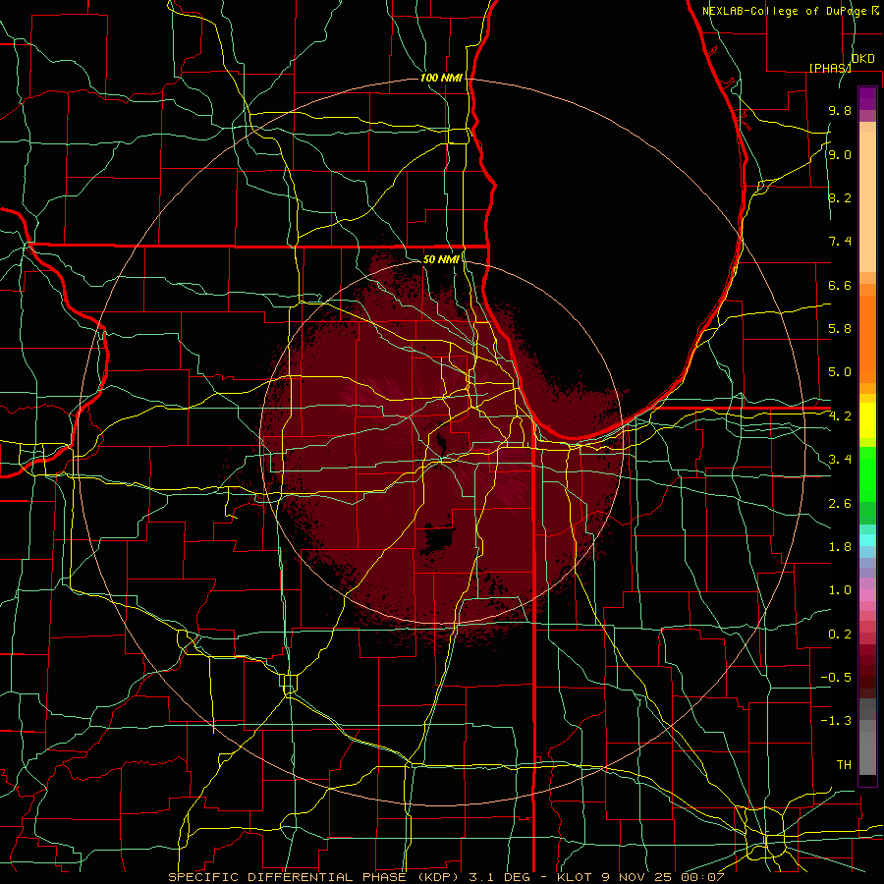Pick the cyan band of the color scale
This screenshot has height=884, width=884.
pyautogui.click(x=867, y=540)
